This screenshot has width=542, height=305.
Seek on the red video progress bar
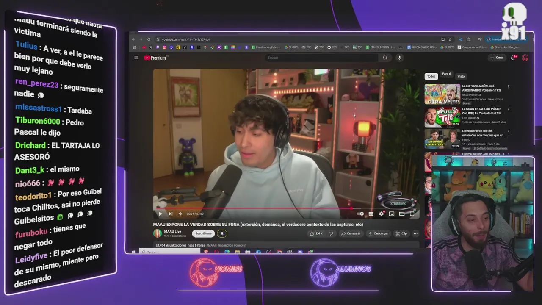click(x=286, y=208)
